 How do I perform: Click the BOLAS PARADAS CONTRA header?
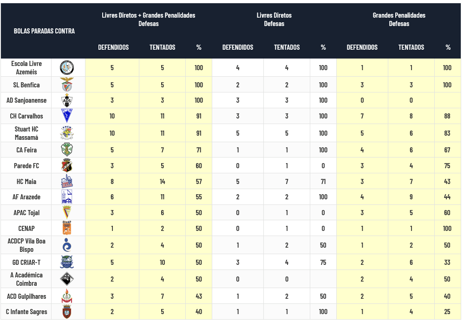pyautogui.click(x=44, y=31)
